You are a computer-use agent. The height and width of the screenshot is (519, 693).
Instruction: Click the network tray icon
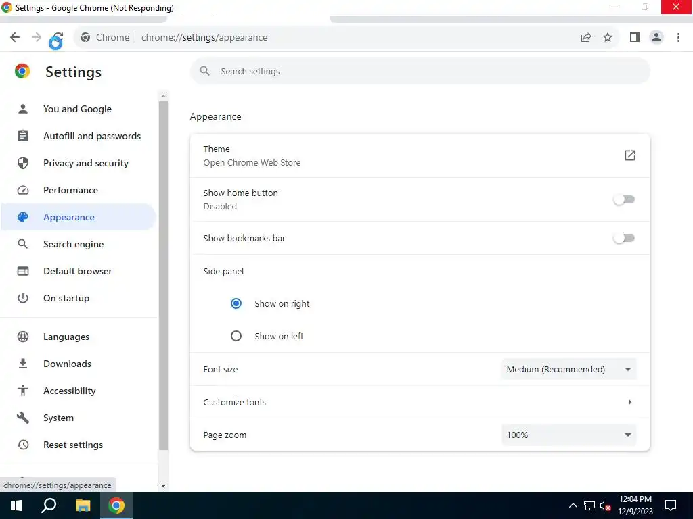point(589,505)
